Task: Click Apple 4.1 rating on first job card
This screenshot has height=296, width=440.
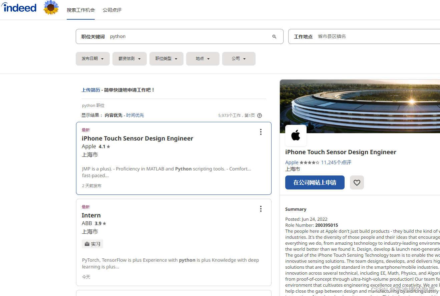Action: click(x=104, y=147)
